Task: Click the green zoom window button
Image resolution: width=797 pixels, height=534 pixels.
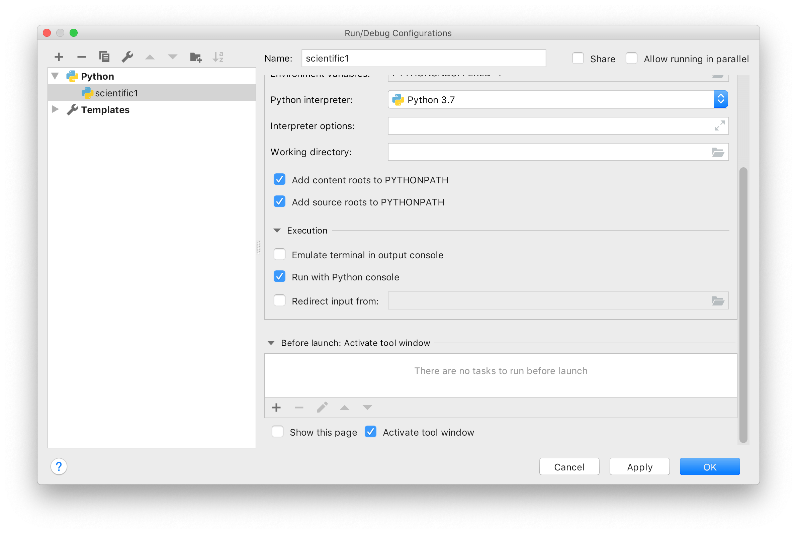Action: [x=74, y=33]
